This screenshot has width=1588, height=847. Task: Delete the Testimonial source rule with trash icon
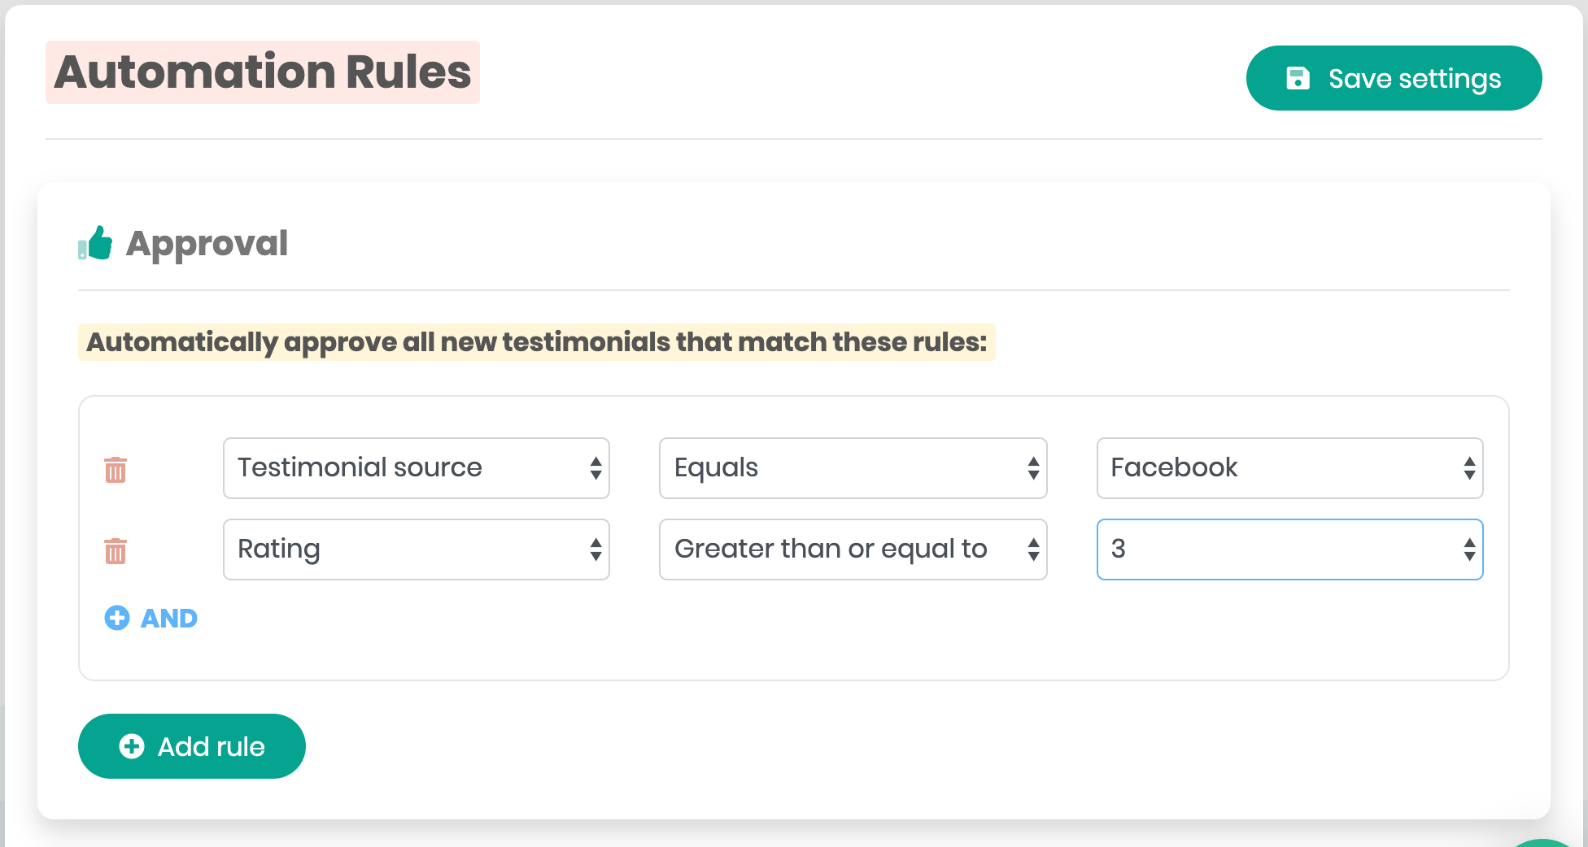pyautogui.click(x=116, y=469)
